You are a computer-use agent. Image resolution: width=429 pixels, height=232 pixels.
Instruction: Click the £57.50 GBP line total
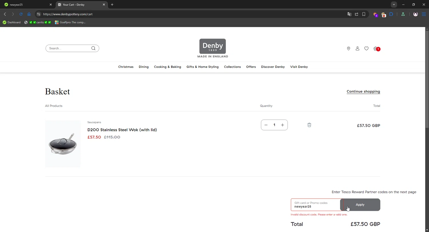pyautogui.click(x=368, y=126)
